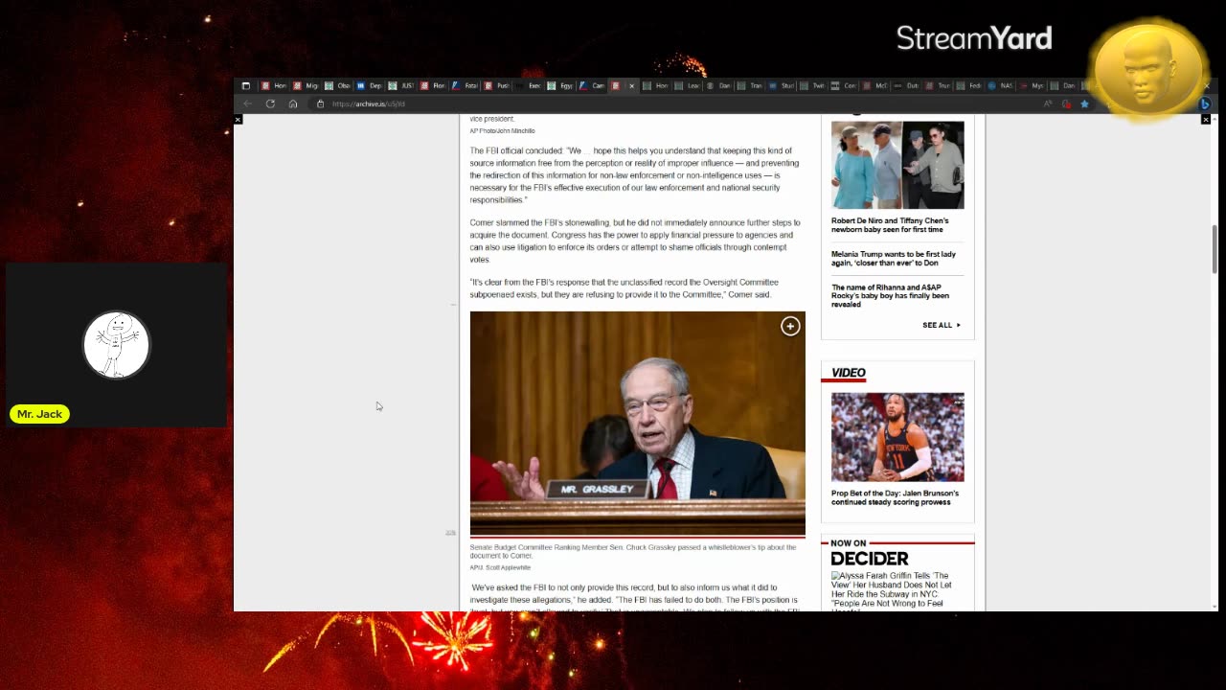Open the red shield extension icon

[x=1066, y=103]
